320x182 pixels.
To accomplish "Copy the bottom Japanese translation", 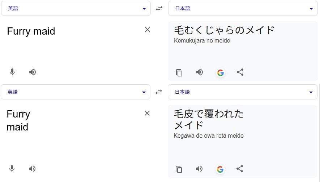I will 179,169.
